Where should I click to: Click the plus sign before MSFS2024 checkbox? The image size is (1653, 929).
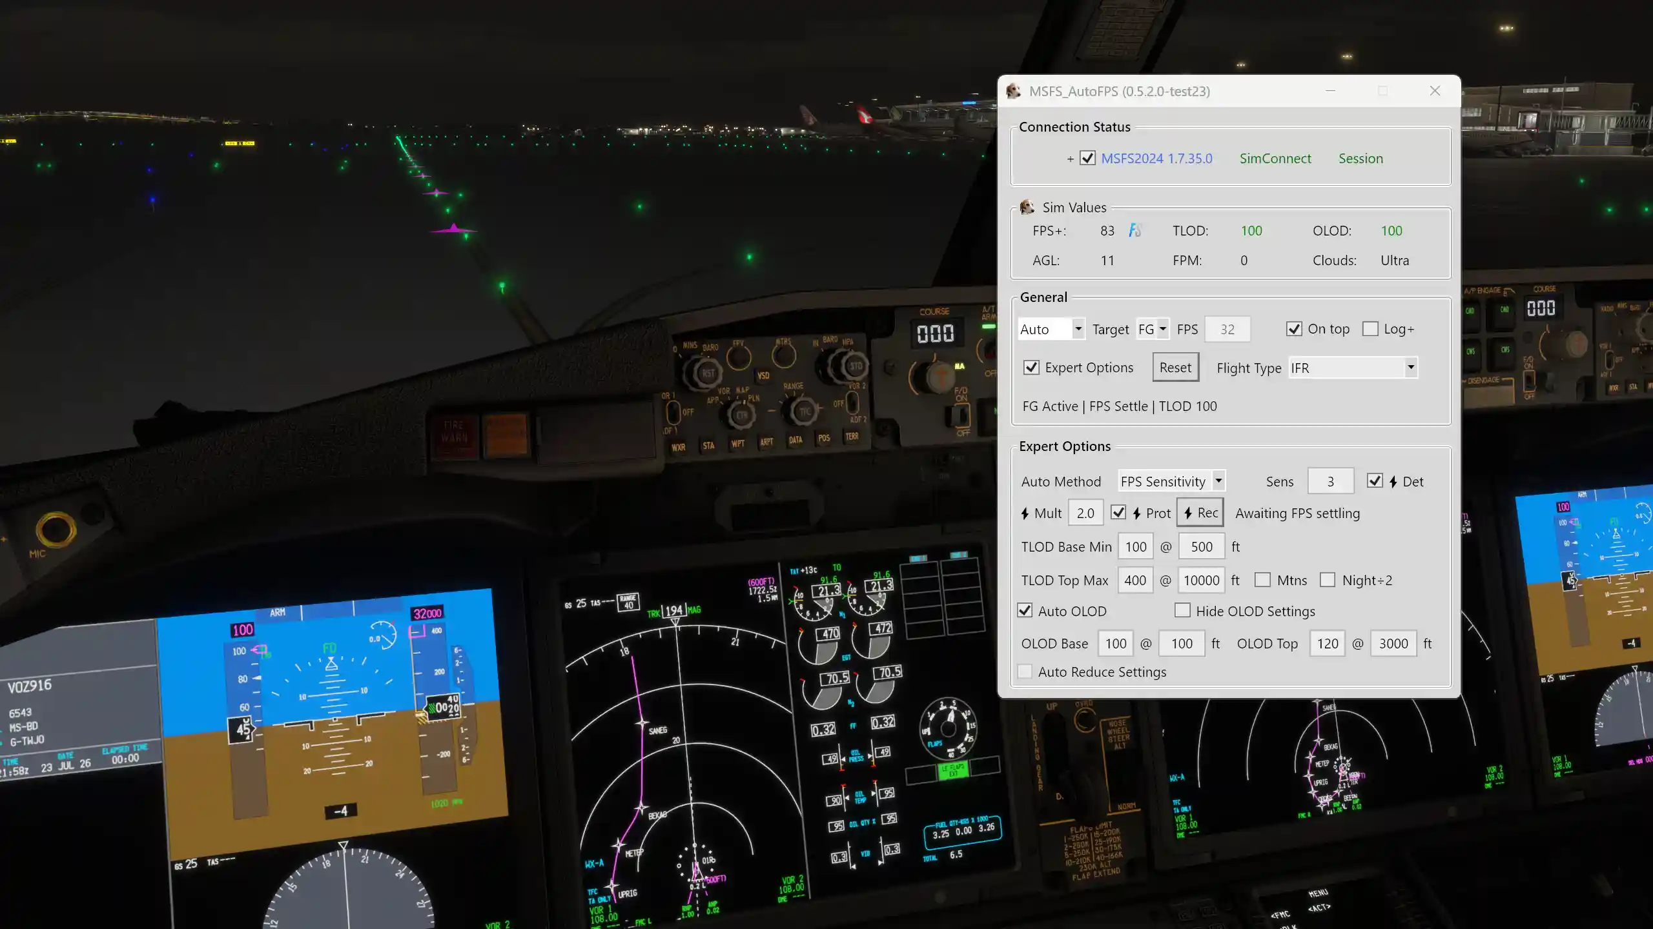point(1070,159)
